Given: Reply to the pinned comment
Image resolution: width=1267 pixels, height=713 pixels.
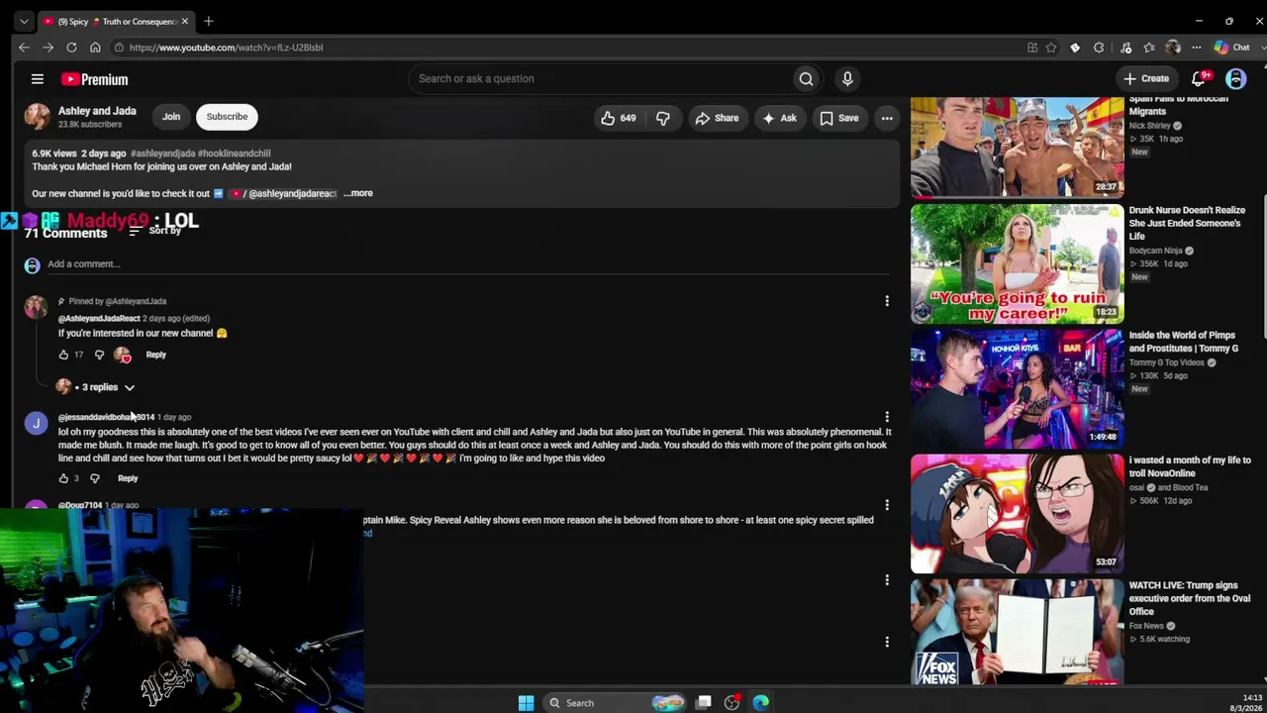Looking at the screenshot, I should click(x=155, y=355).
